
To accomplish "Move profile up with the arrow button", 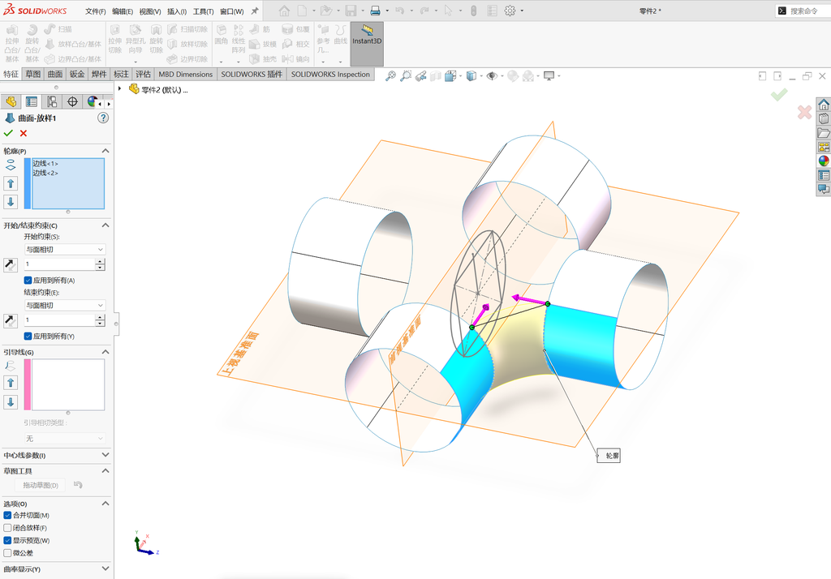I will point(11,184).
